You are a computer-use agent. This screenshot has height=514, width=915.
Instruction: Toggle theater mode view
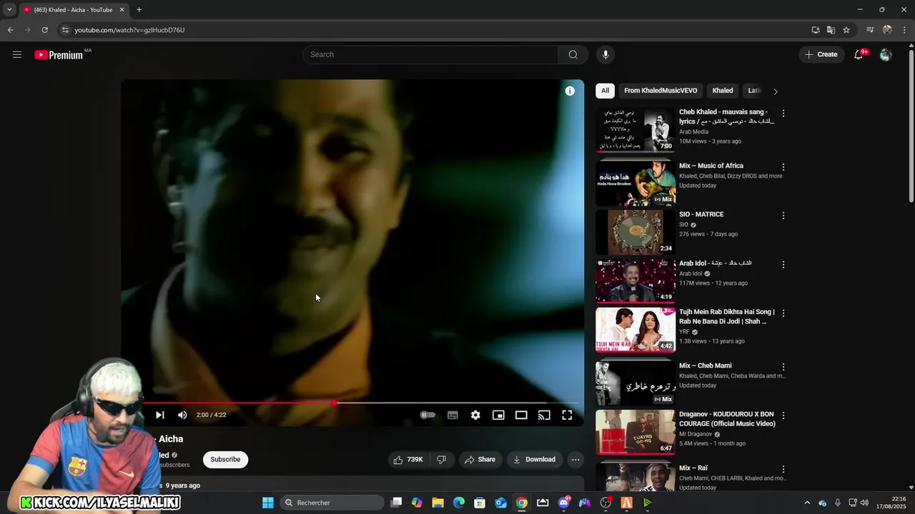[521, 415]
